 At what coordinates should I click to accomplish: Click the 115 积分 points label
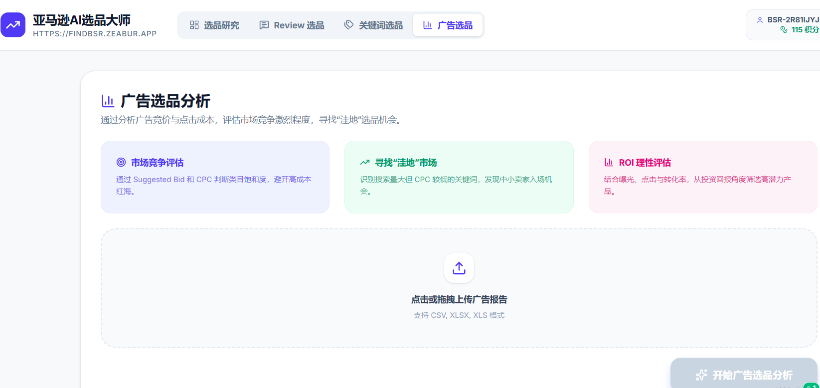(805, 30)
